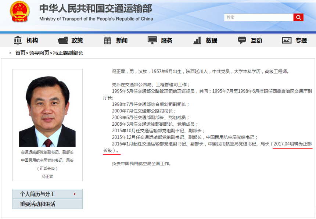
Task: Go to 首页 in the breadcrumb
Action: [x=20, y=53]
